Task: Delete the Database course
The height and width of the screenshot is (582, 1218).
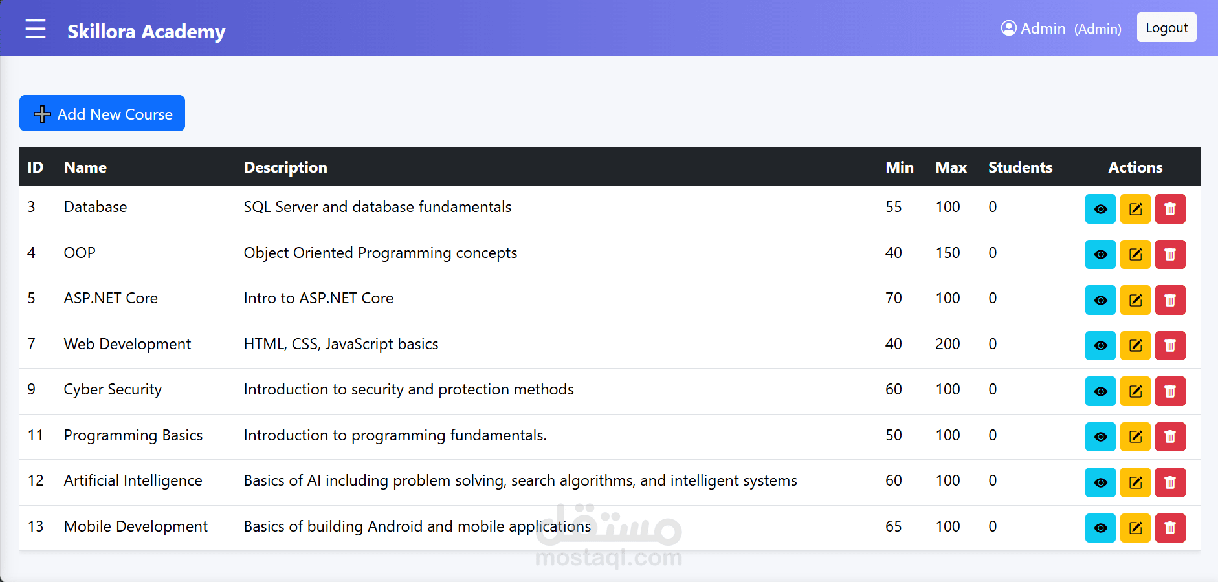Action: (1170, 209)
